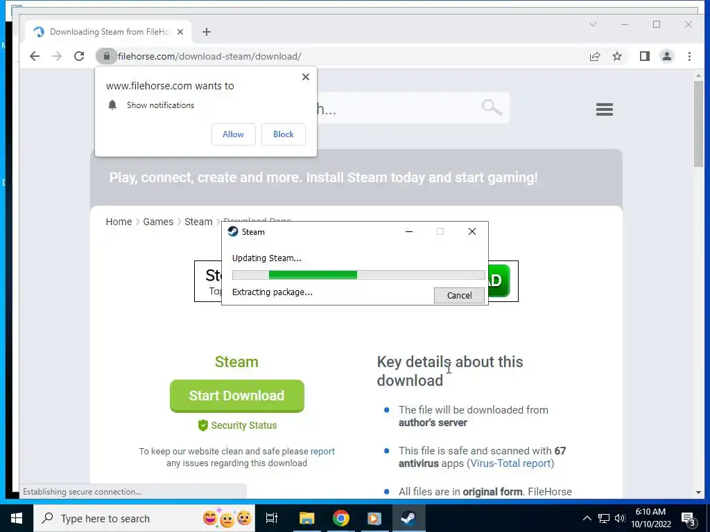Go to Home breadcrumb
This screenshot has height=532, width=710.
[119, 222]
